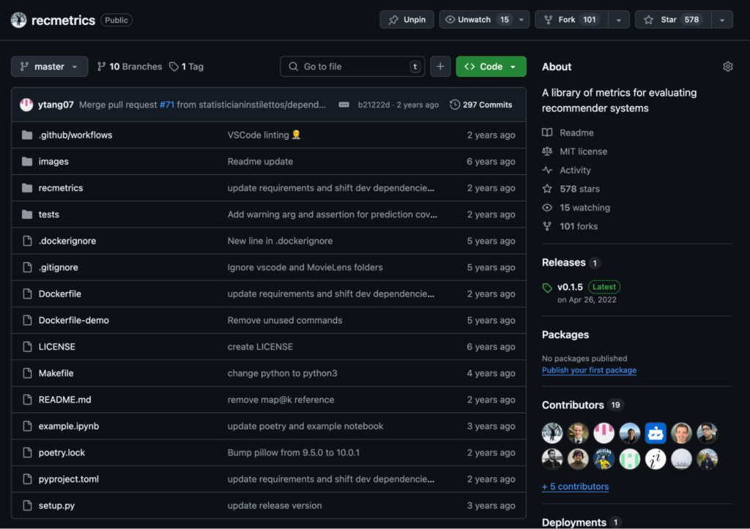Open the Dockerfile-demo file
The width and height of the screenshot is (750, 529).
pos(74,320)
